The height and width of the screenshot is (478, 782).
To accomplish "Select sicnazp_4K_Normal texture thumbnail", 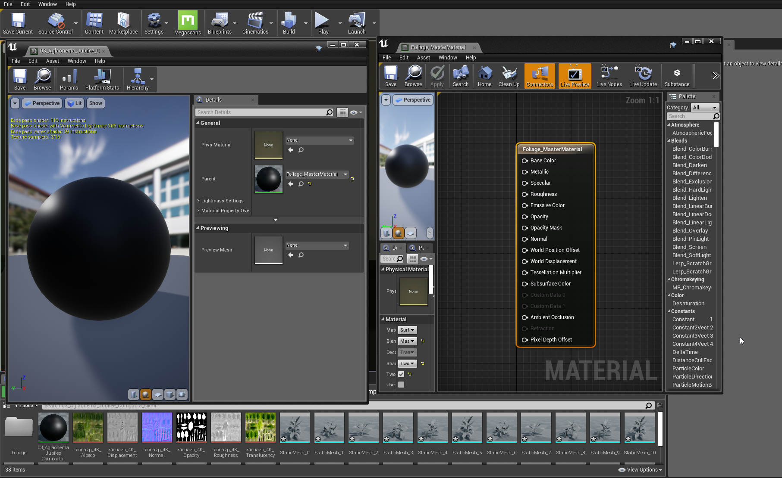I will [x=157, y=428].
